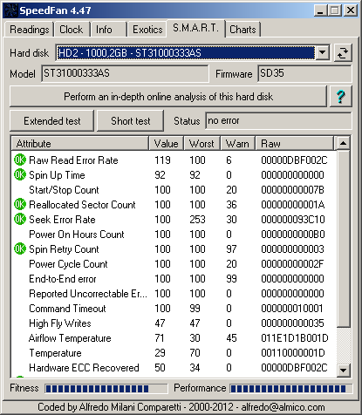Viewport: 362px width, 415px height.
Task: Click raw value 00000000007B
Action: coord(292,190)
